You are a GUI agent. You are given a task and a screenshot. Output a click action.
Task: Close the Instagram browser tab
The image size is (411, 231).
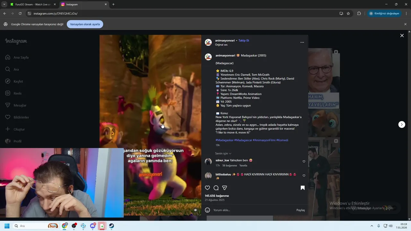click(x=106, y=4)
